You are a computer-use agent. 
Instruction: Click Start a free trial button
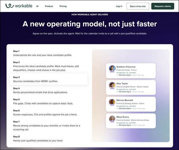pos(138,6)
